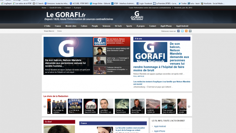Image resolution: width=236 pixels, height=133 pixels.
Task: Open the David Guetta carousel thumbnail
Action: pos(137,106)
